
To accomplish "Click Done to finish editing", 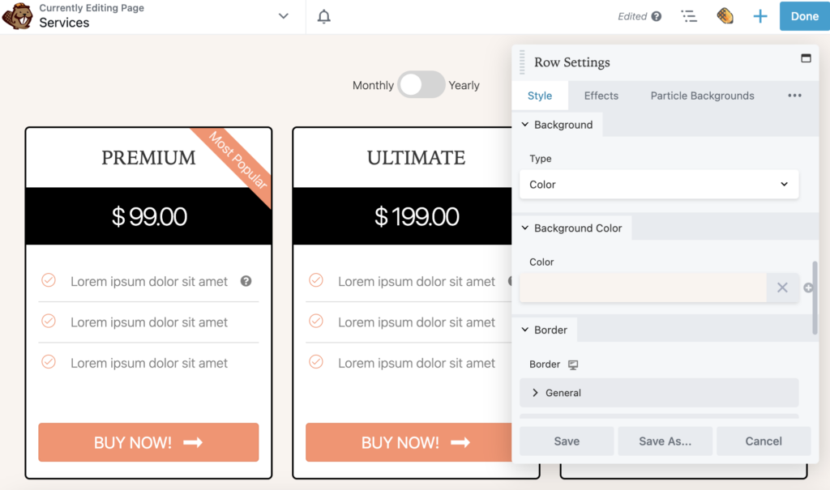I will (x=804, y=15).
